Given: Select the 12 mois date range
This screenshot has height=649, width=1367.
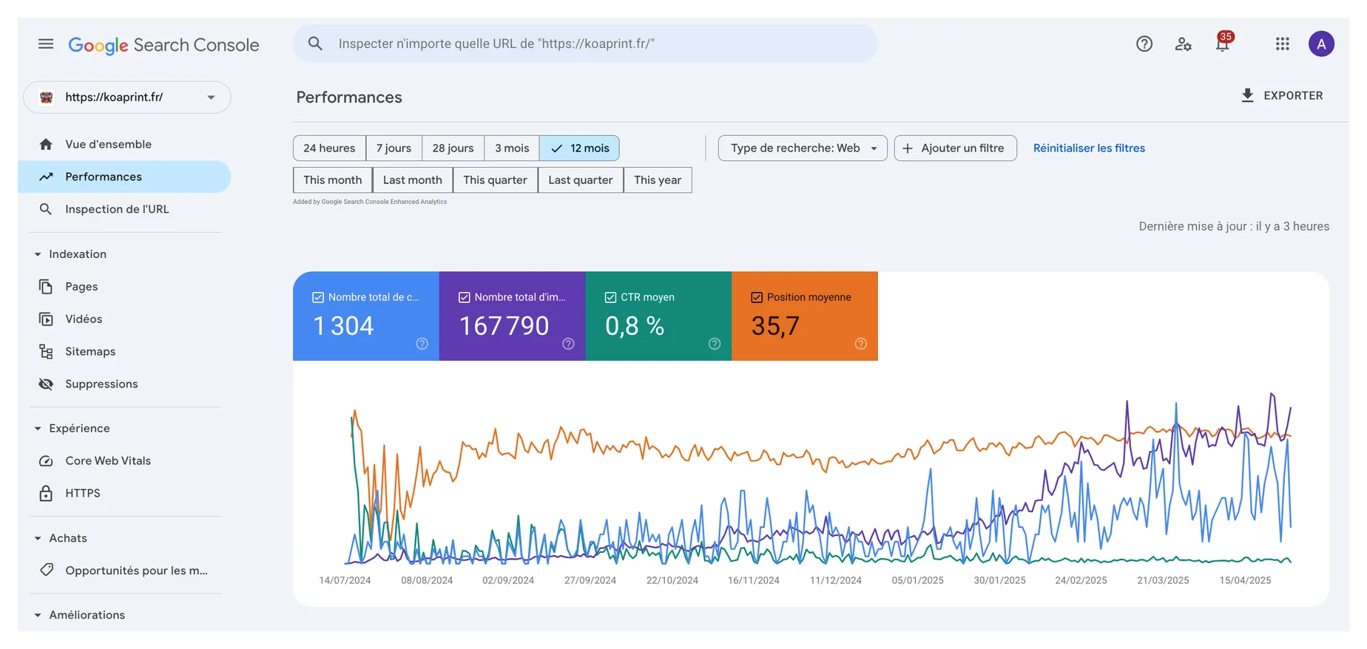Looking at the screenshot, I should point(579,148).
